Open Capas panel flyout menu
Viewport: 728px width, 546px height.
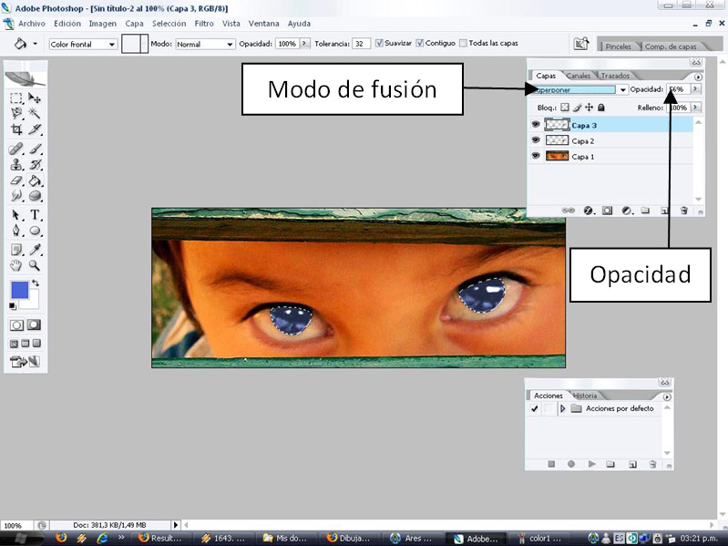click(698, 77)
